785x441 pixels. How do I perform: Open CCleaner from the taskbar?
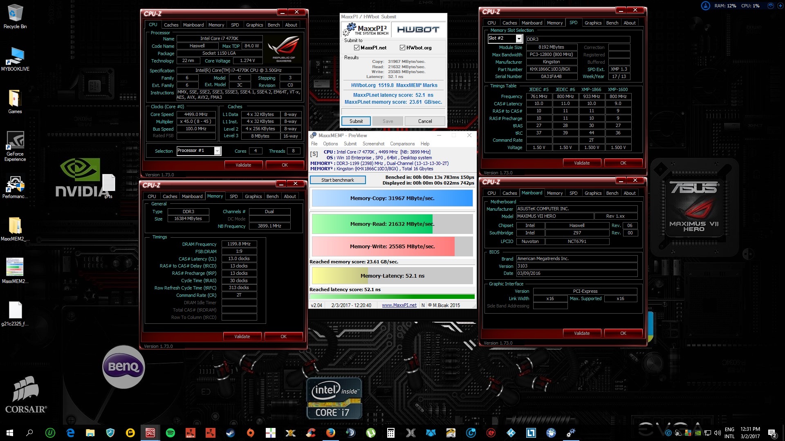point(311,433)
